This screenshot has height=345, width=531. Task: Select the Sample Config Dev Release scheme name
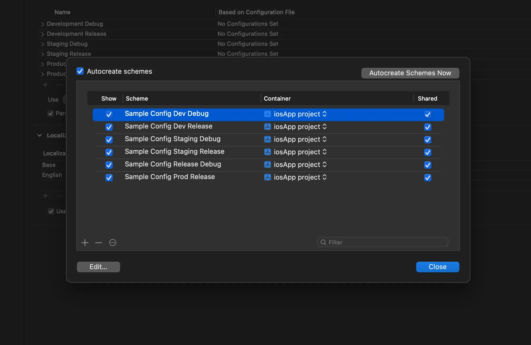169,126
